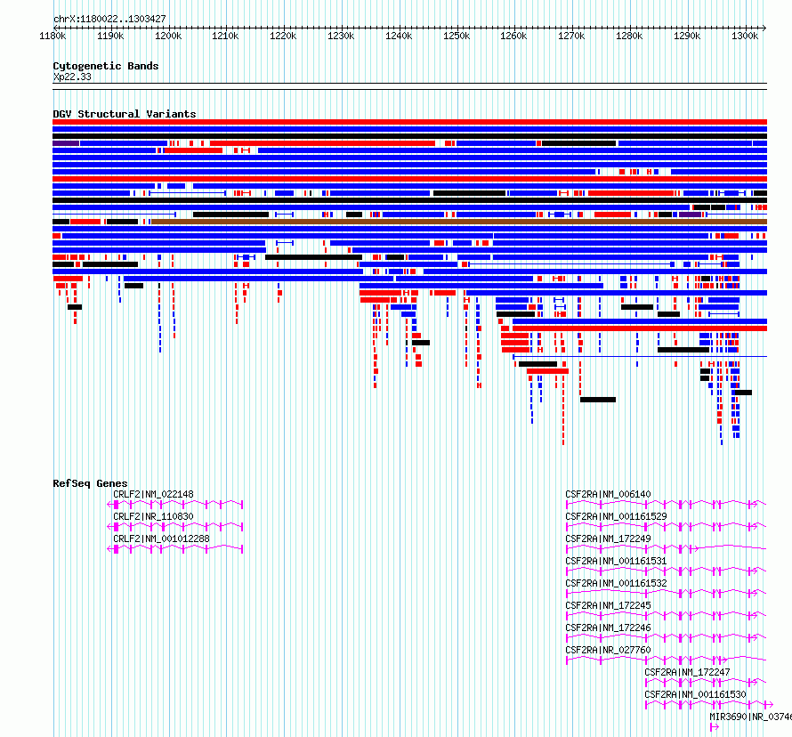792x737 pixels.
Task: Click the DGV Structural Variants track title
Action: tap(125, 114)
